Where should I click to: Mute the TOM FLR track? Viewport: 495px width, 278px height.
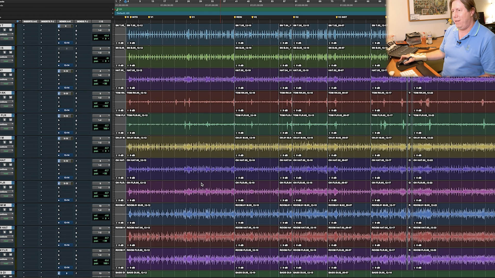pos(11,120)
